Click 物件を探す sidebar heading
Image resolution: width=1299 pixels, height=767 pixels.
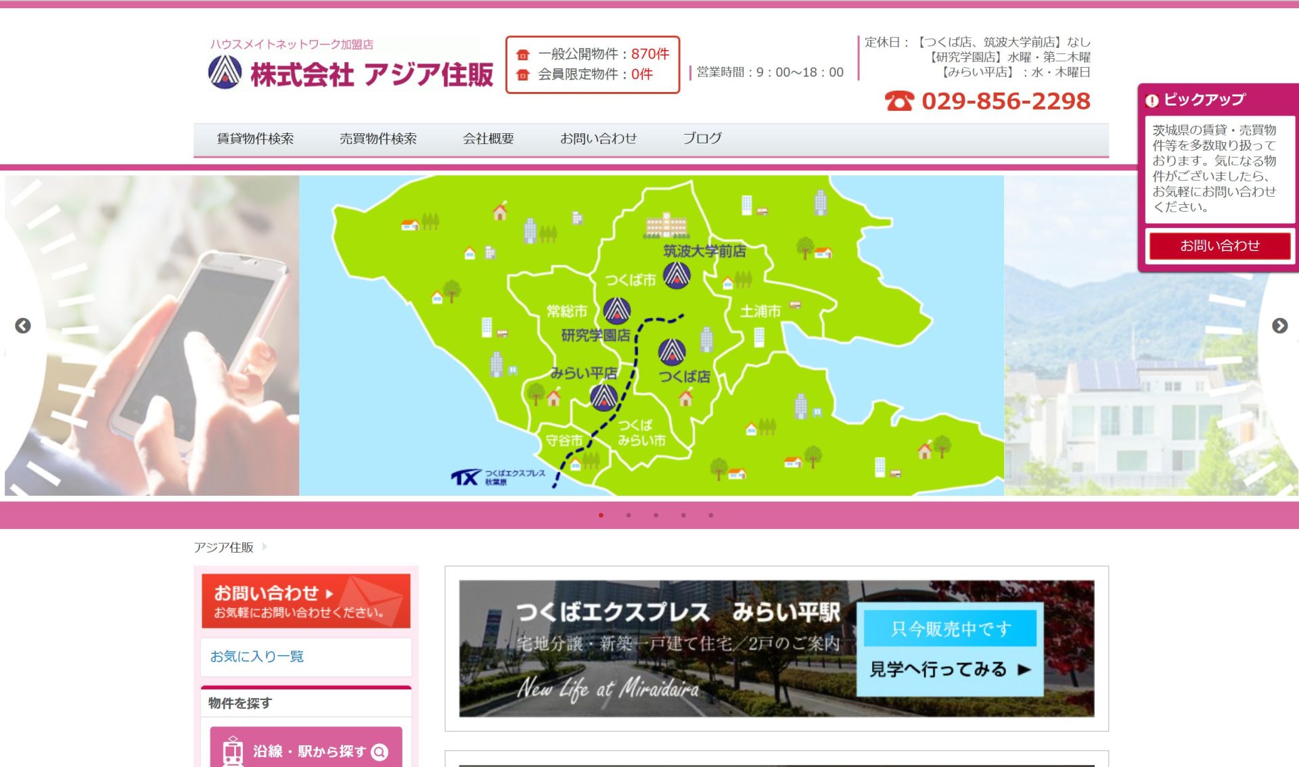(240, 703)
